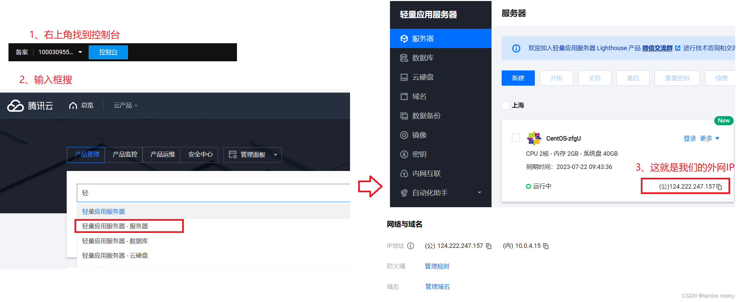Click the 密钥 key icon
740x302 pixels.
coord(404,154)
